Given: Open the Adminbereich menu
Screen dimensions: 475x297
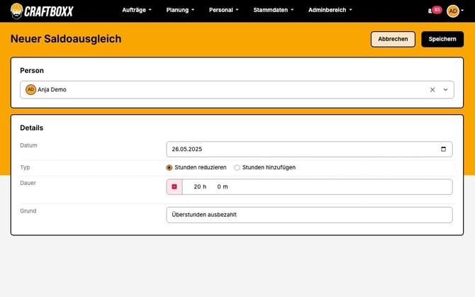Looking at the screenshot, I should click(x=330, y=11).
